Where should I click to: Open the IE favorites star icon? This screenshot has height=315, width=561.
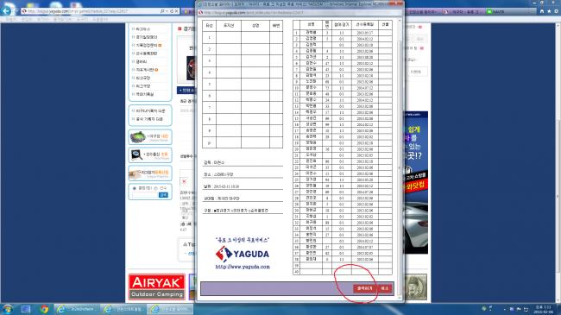click(549, 11)
